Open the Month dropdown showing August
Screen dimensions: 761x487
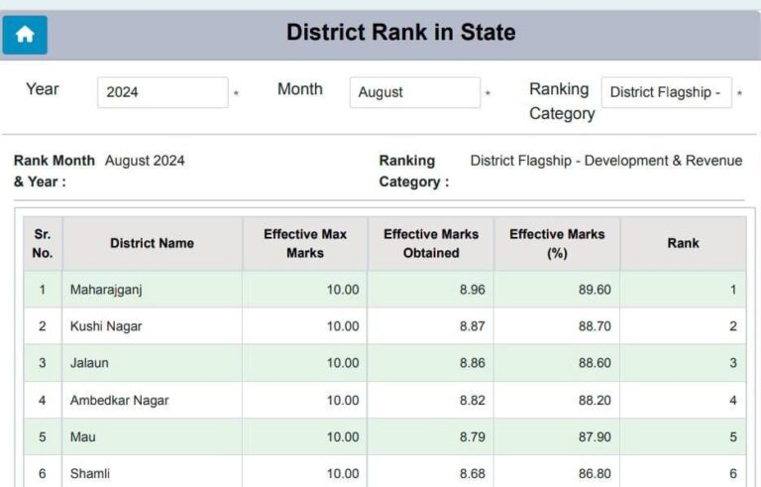(x=414, y=92)
